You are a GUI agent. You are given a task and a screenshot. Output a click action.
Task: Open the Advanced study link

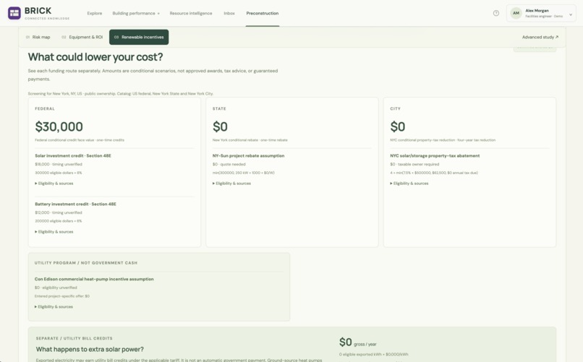click(540, 37)
